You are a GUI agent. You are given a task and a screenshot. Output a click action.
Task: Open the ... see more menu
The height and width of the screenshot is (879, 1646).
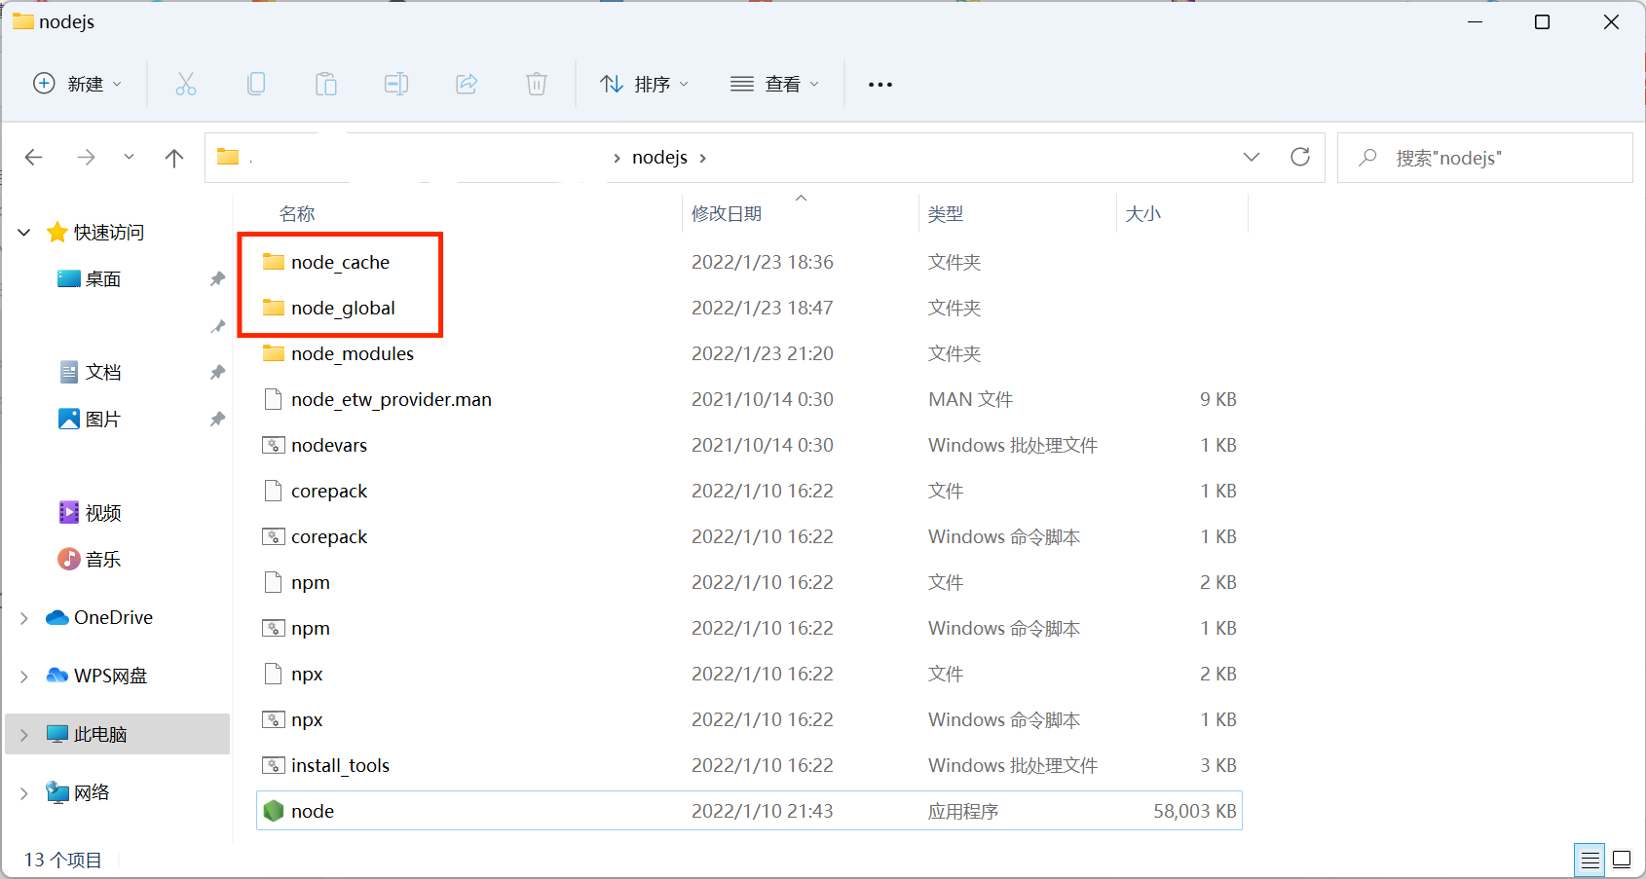point(879,84)
